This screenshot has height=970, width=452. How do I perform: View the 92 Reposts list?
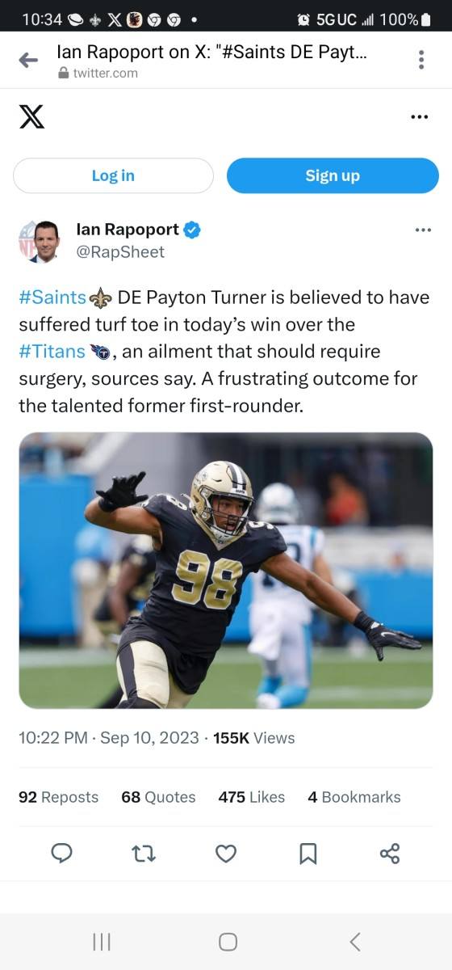click(58, 797)
